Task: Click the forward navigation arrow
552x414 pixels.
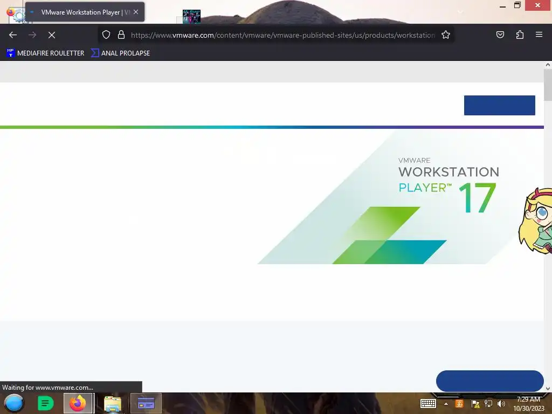Action: [x=32, y=35]
